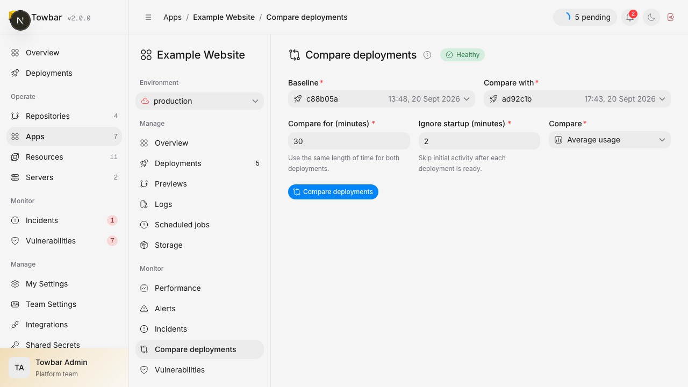The image size is (688, 387).
Task: Click Team Settings ID card icon
Action: 15,304
